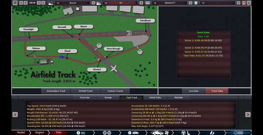Click the save floppy disk icon
The width and height of the screenshot is (263, 135).
(244, 3)
